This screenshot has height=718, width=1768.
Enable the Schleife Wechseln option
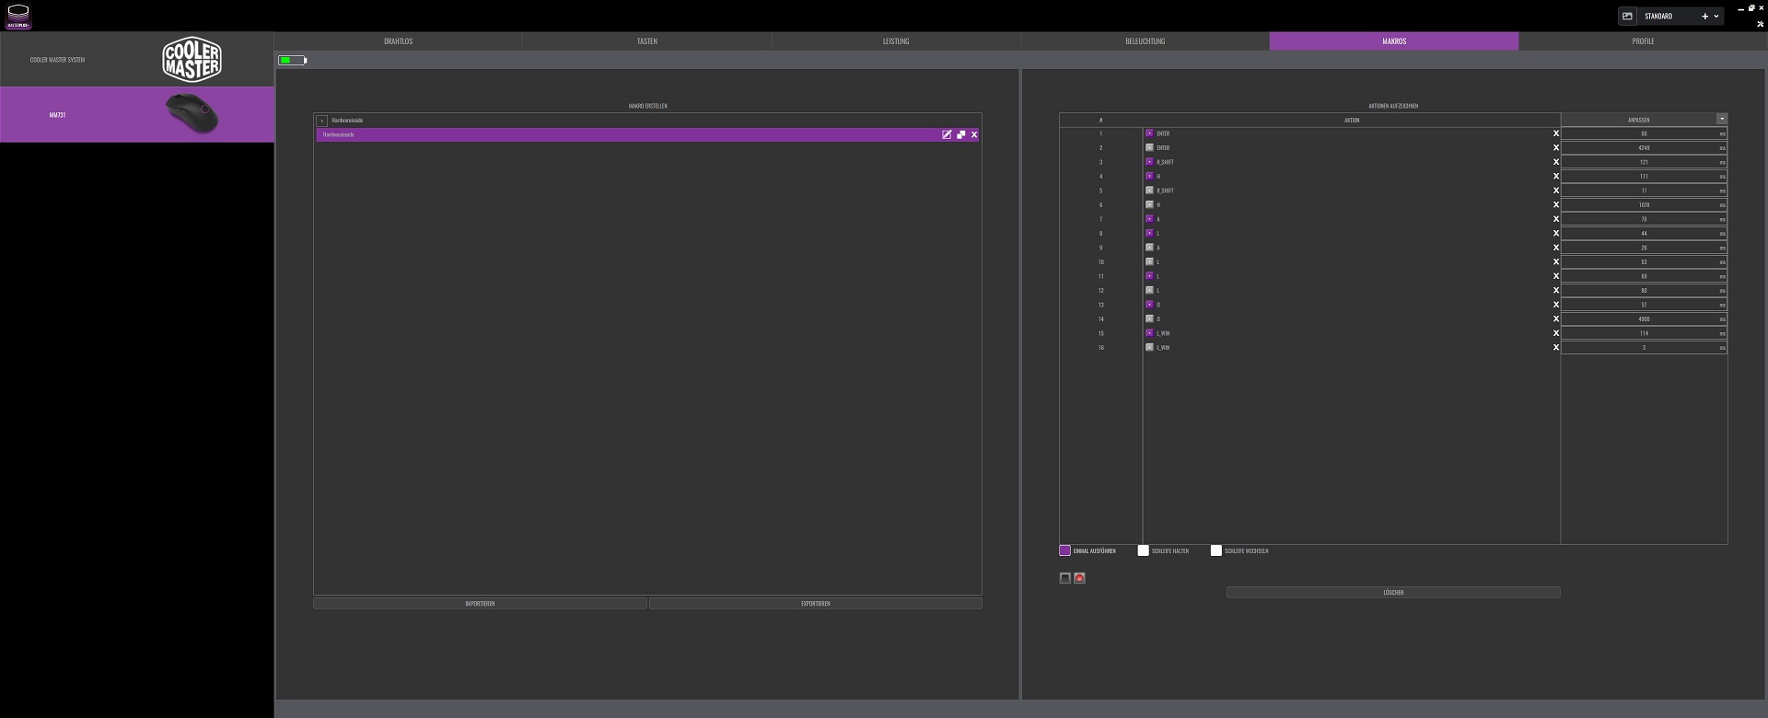[1216, 550]
